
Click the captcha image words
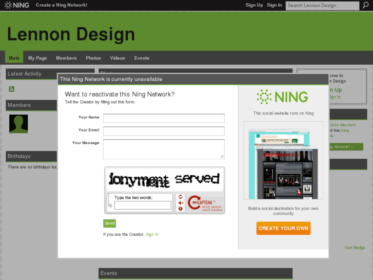click(x=164, y=179)
